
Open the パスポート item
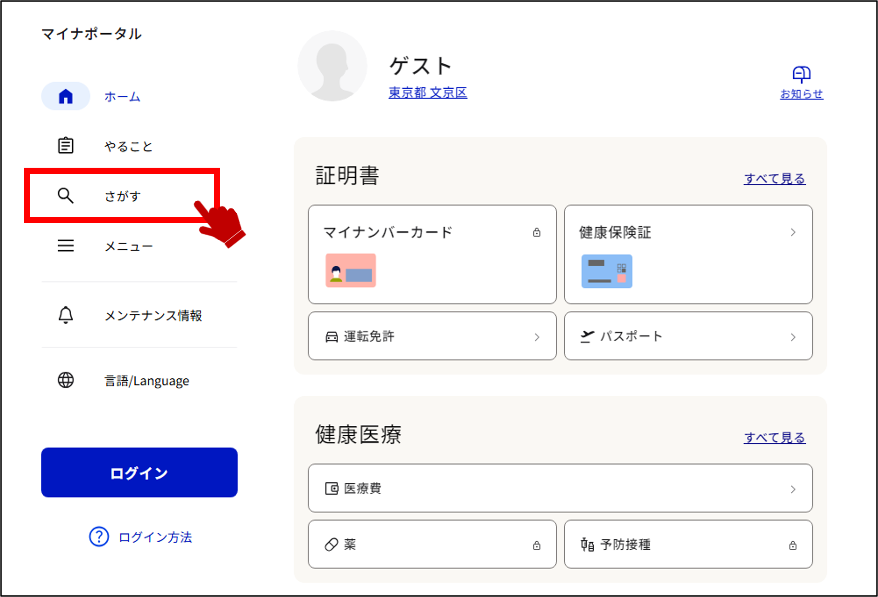pyautogui.click(x=689, y=336)
